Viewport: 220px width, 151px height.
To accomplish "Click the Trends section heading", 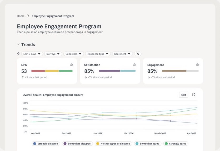I will (28, 44).
